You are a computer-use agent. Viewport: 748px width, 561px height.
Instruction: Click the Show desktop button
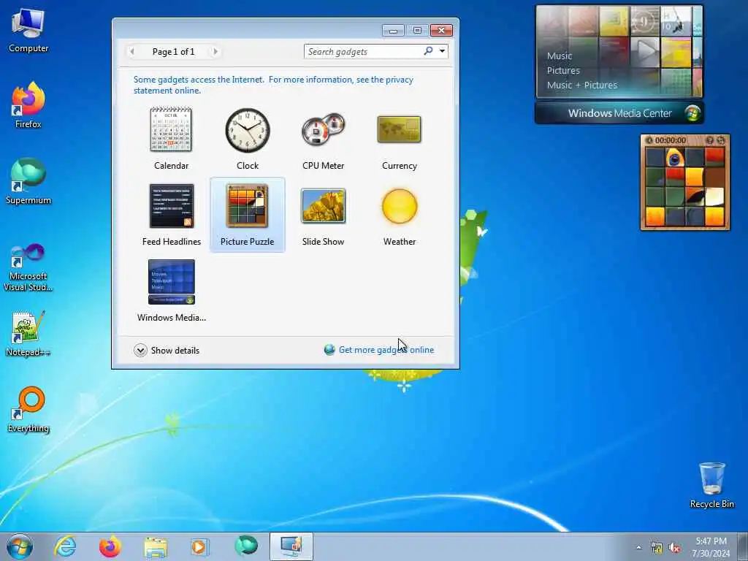(743, 546)
